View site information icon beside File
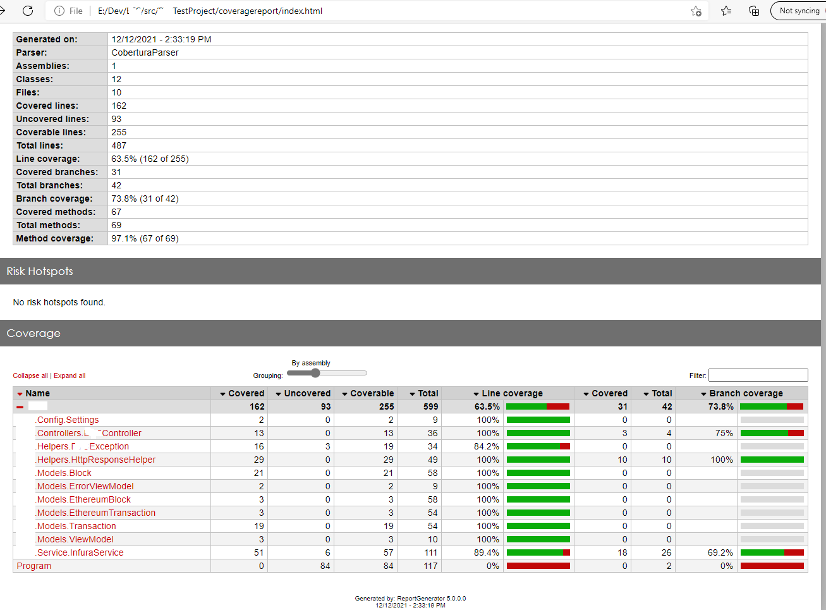The height and width of the screenshot is (610, 826). (x=59, y=11)
